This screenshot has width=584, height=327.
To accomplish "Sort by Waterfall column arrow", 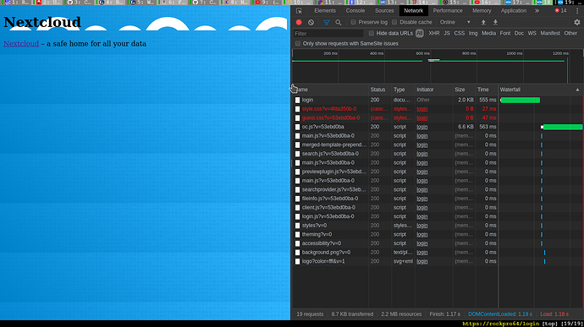I will 577,90.
